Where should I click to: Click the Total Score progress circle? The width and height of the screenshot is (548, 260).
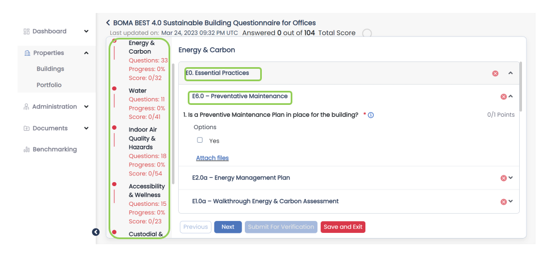pyautogui.click(x=367, y=33)
